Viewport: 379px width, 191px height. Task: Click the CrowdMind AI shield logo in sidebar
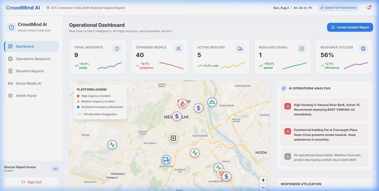click(11, 27)
